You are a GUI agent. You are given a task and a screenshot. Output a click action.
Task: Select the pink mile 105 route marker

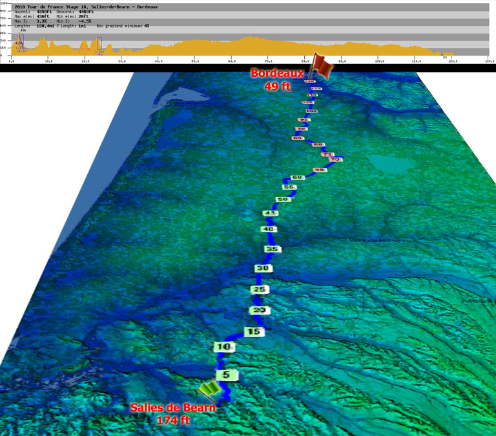click(x=308, y=103)
